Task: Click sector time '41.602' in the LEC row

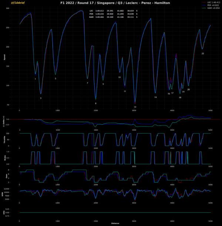Action: (120, 11)
